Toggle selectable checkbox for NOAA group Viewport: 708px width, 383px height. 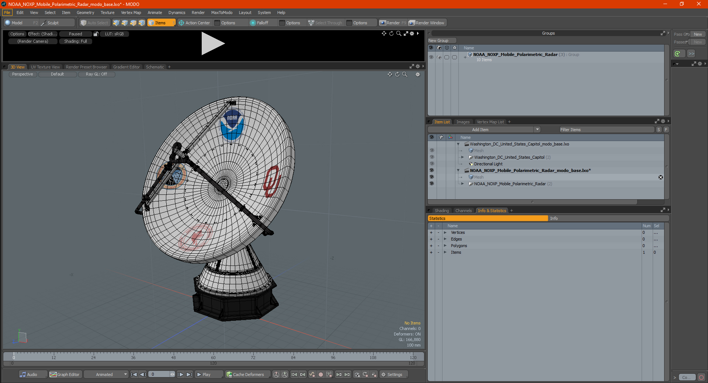pyautogui.click(x=447, y=57)
